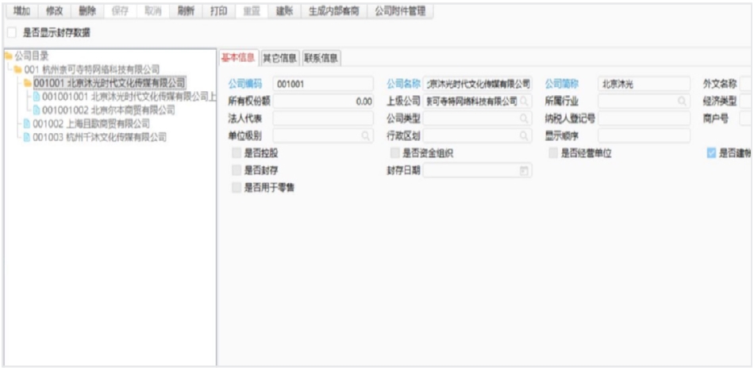This screenshot has height=370, width=754.
Task: Open the 单位级别 lookup dropdown
Action: (366, 136)
